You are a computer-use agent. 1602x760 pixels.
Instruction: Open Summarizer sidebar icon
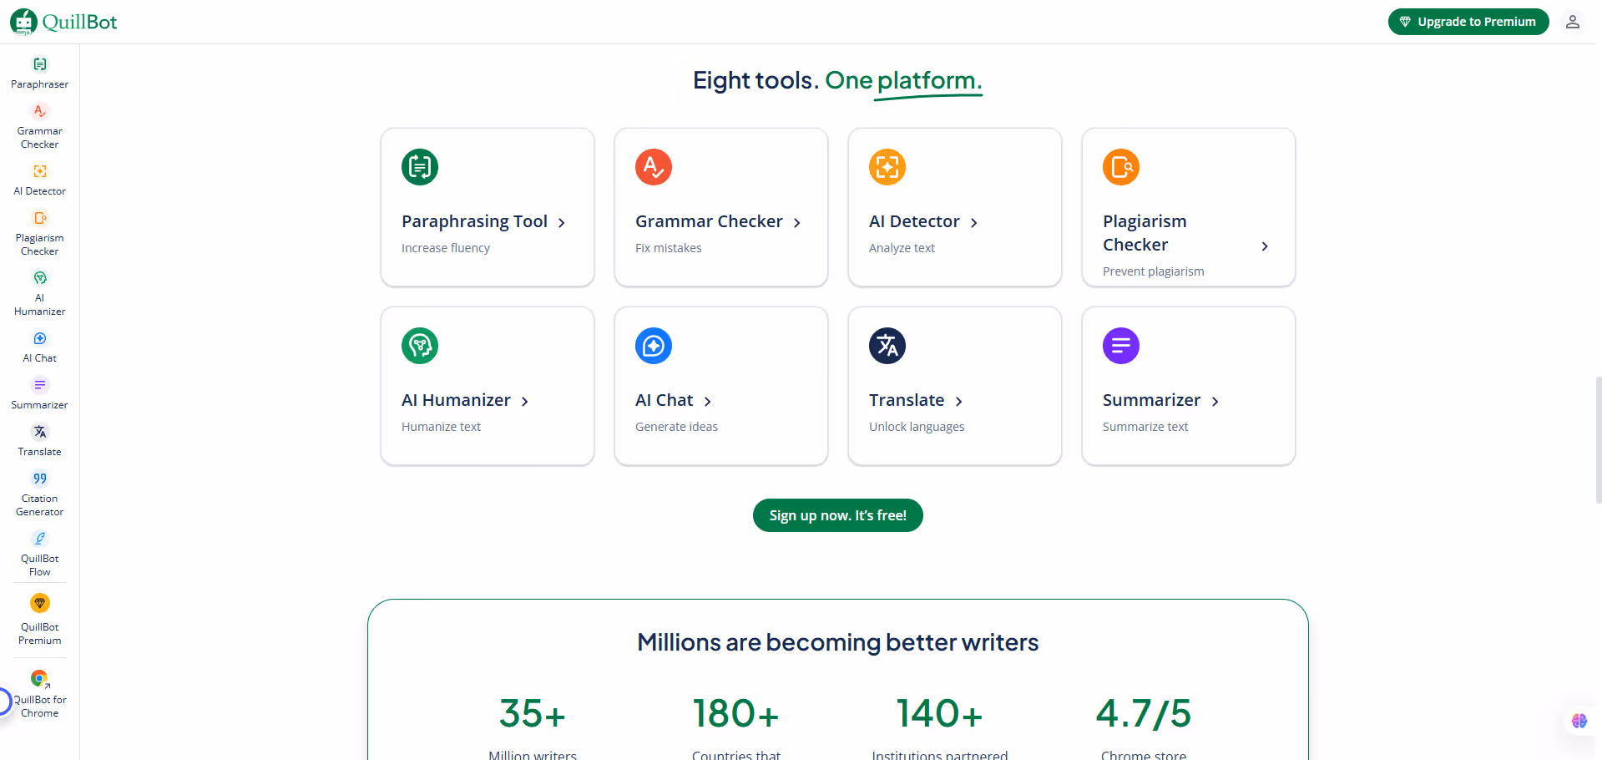point(40,385)
